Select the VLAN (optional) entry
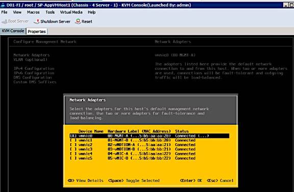 tap(31, 60)
